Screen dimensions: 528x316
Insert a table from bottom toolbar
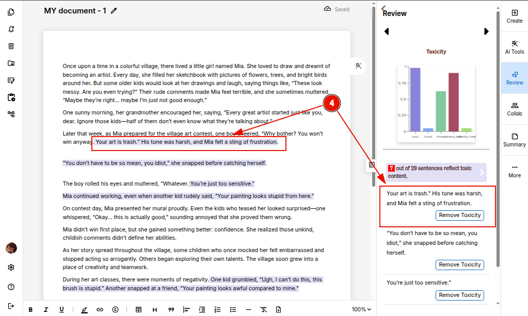click(x=138, y=309)
